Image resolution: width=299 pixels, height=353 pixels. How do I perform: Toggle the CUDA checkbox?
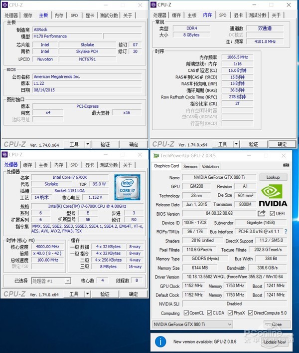point(209,313)
